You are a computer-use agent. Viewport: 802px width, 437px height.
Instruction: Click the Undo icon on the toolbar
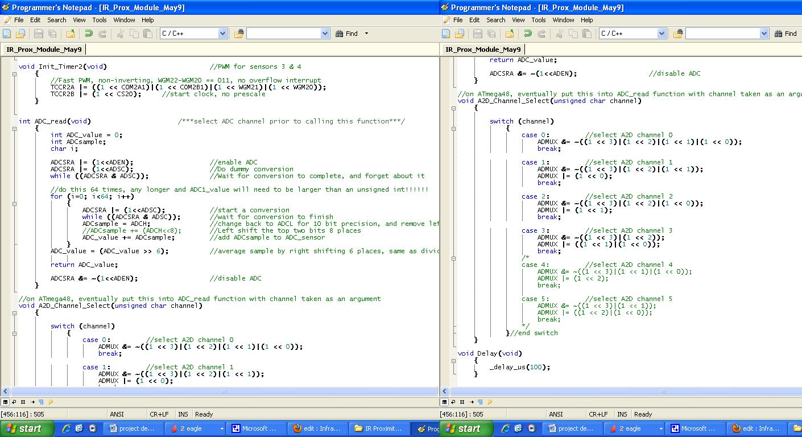[89, 33]
